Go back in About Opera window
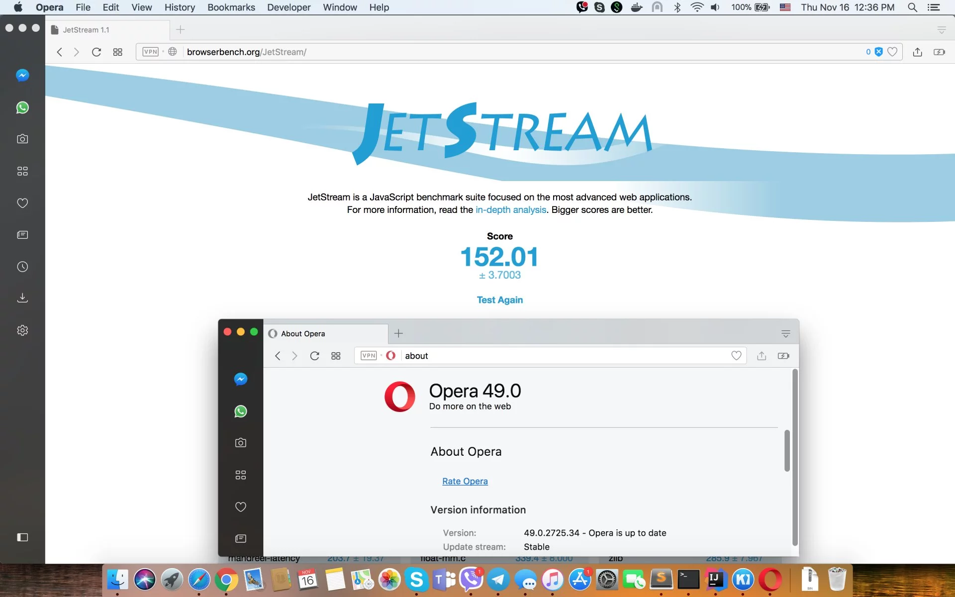The width and height of the screenshot is (955, 597). [x=278, y=356]
